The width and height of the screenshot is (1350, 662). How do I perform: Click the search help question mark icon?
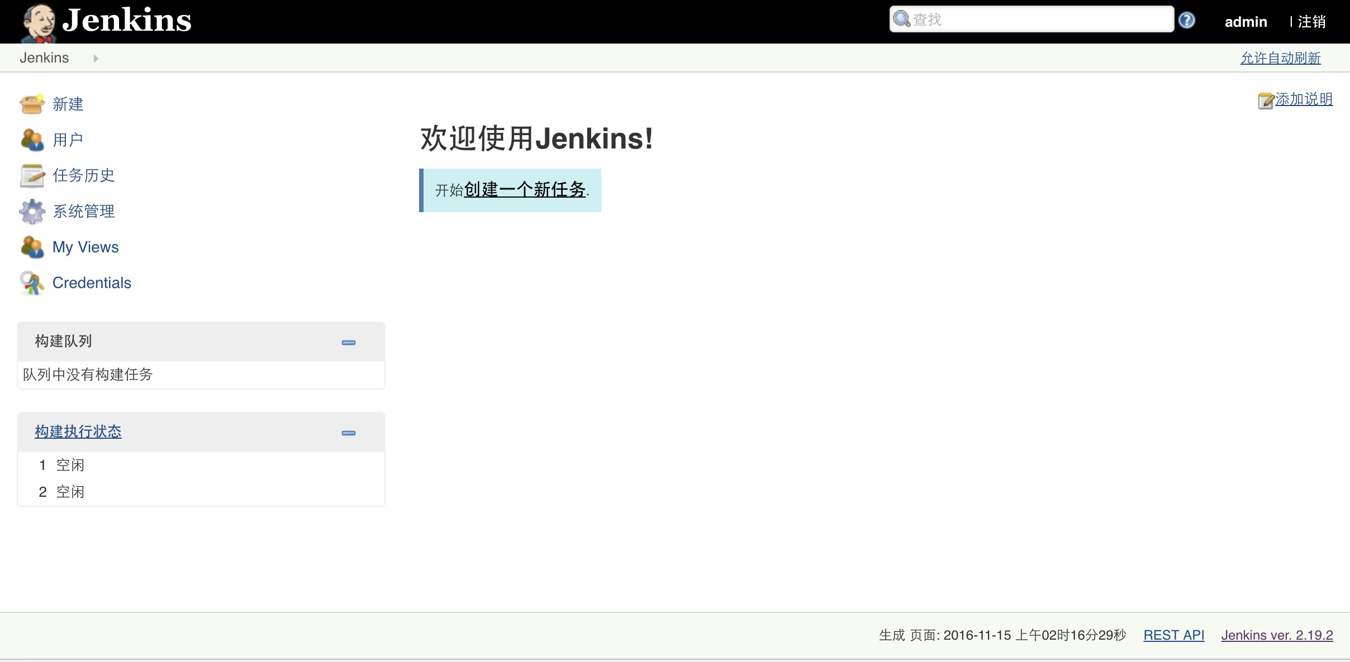tap(1186, 20)
